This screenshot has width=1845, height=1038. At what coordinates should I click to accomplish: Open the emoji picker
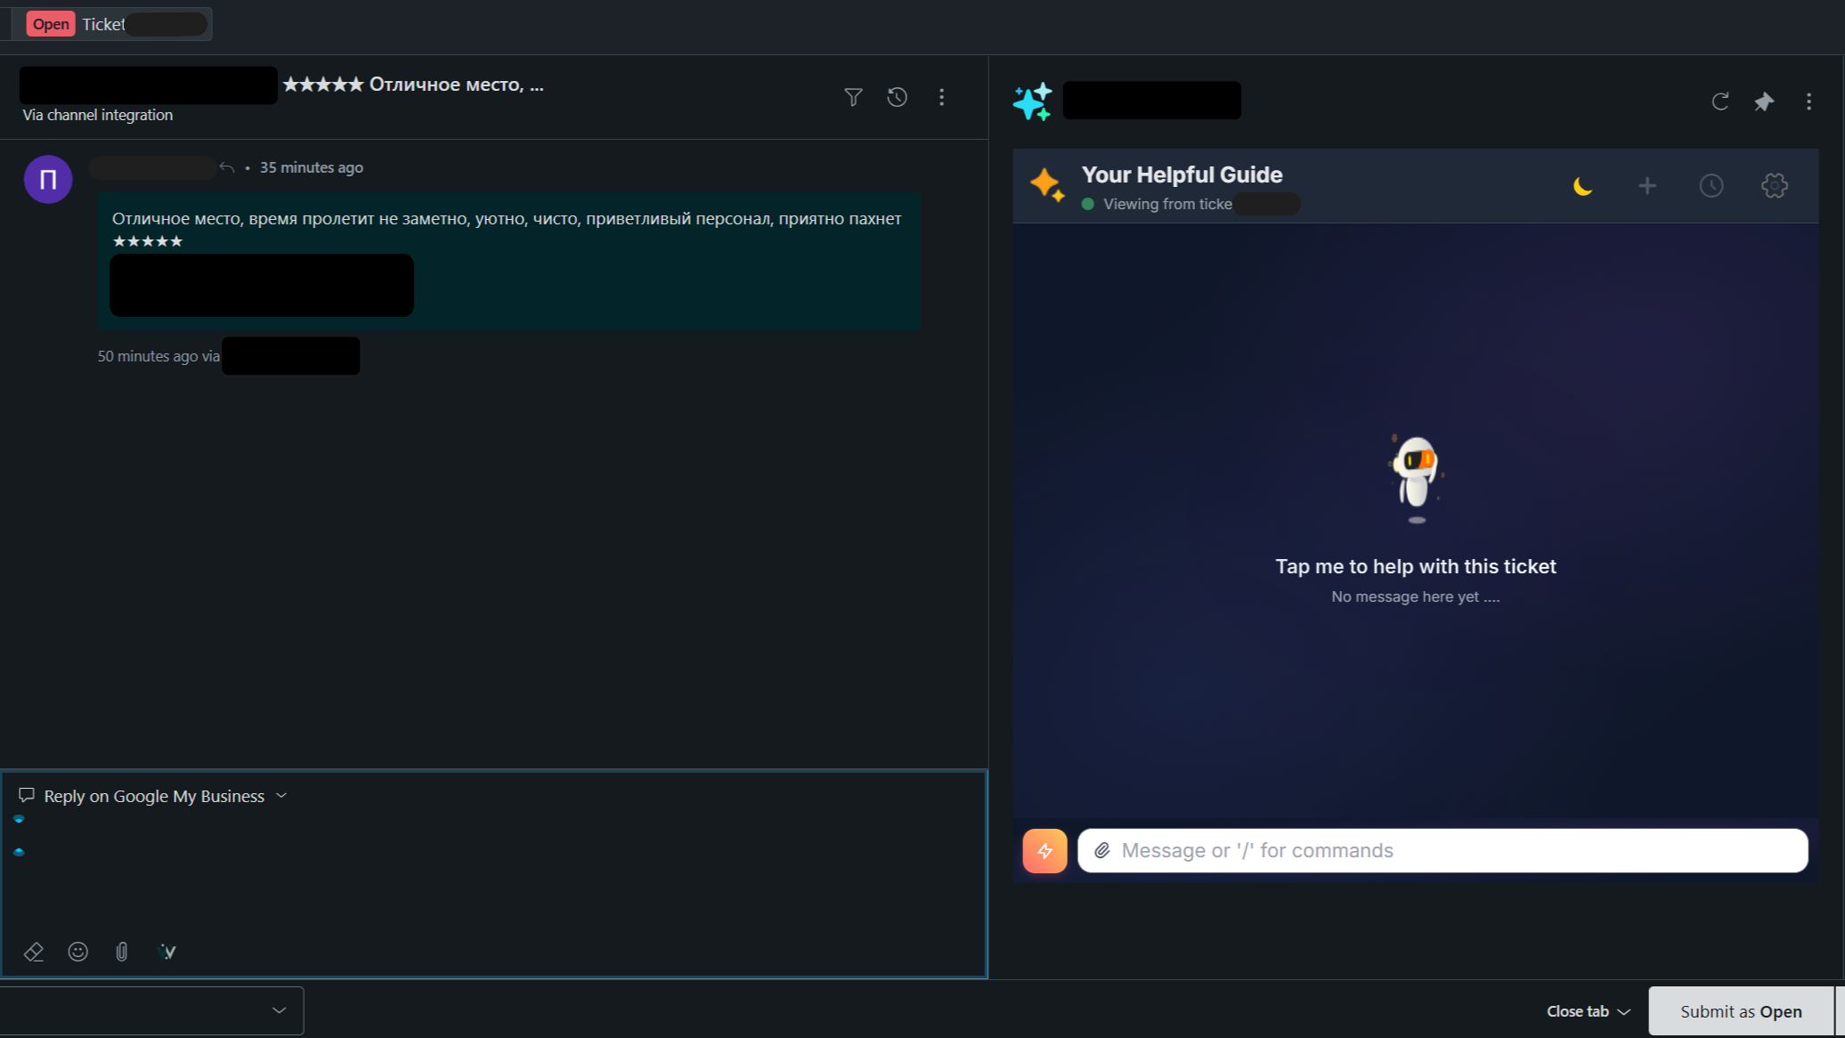(78, 952)
